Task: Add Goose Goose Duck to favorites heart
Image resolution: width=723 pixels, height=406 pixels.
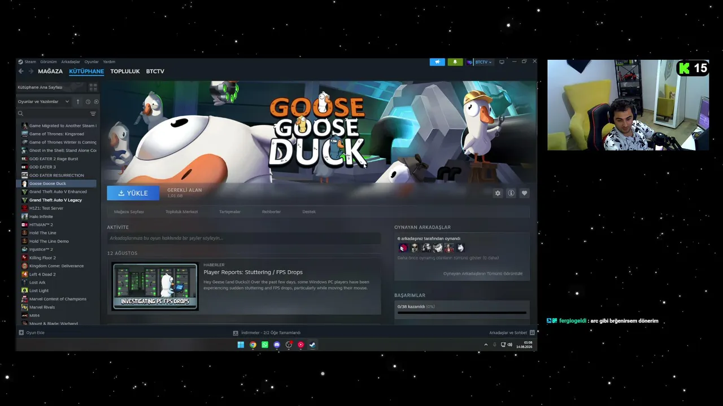Action: point(524,193)
